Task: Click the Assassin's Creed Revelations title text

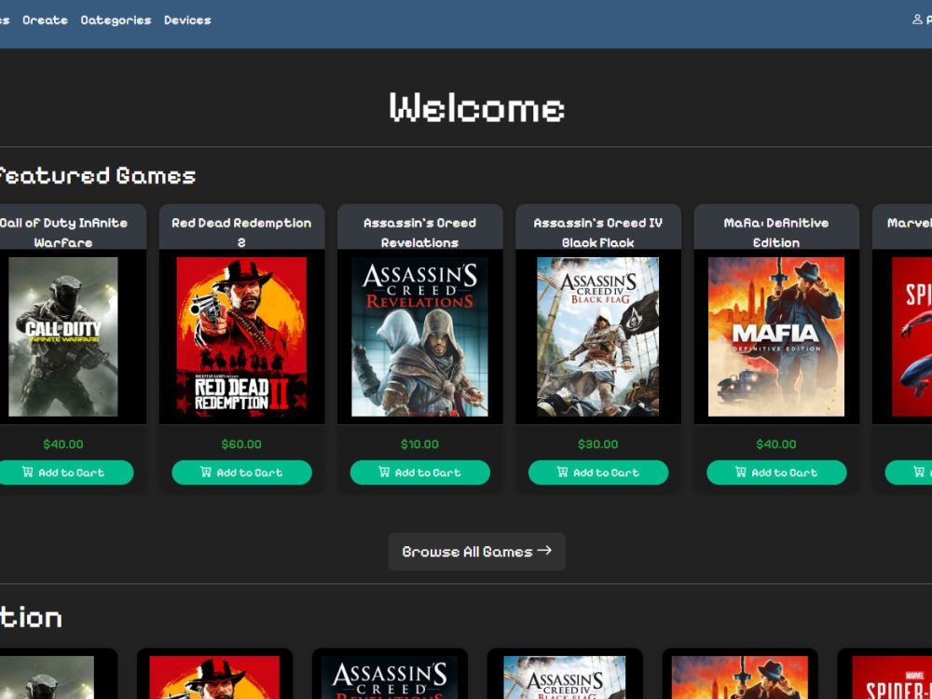Action: pyautogui.click(x=420, y=232)
